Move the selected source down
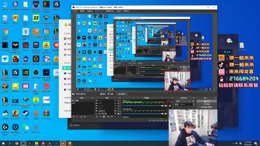The width and height of the screenshot is (260, 146). [112, 117]
